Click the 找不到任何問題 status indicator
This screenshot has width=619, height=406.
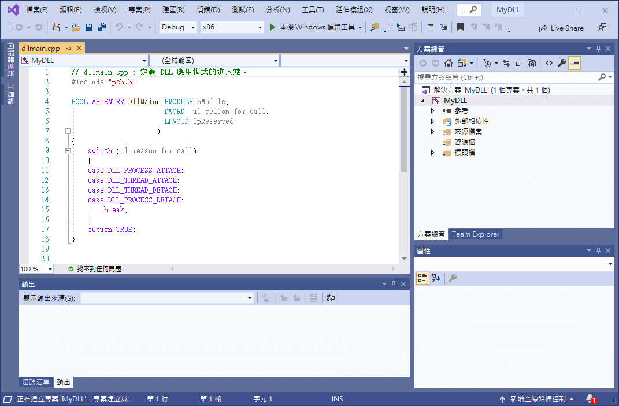click(95, 269)
